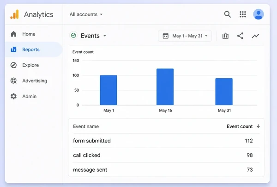
Task: Click the May 16 bar in chart
Action: pos(165,87)
